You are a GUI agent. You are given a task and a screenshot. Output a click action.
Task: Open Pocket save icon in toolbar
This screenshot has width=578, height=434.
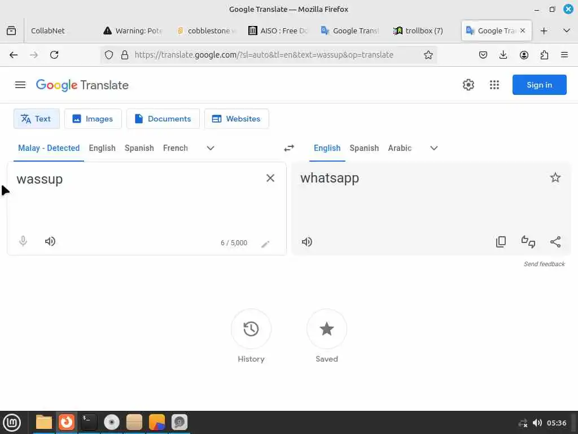tap(483, 55)
